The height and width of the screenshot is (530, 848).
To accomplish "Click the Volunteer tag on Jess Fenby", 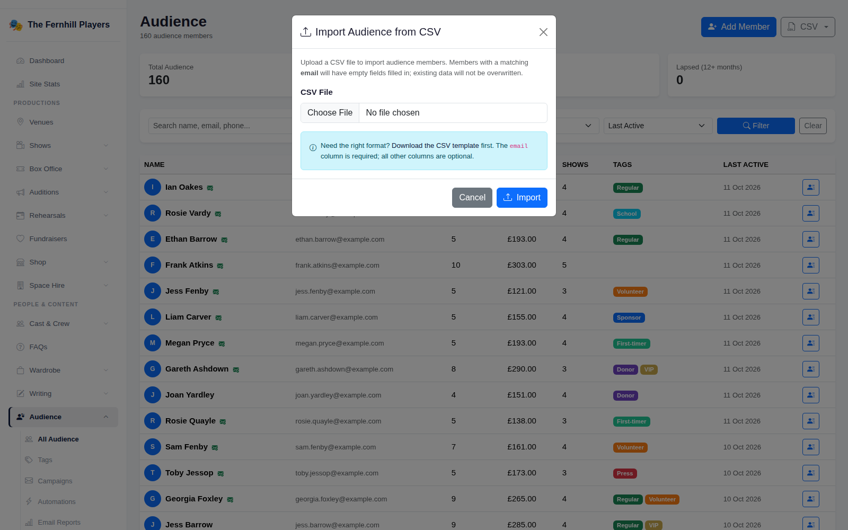I will click(630, 291).
